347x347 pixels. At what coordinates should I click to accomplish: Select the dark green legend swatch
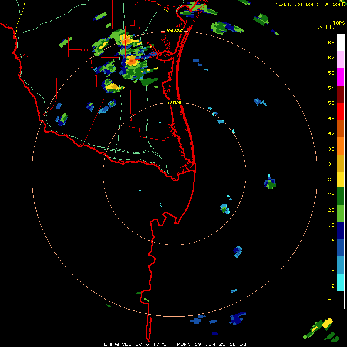click(340, 196)
